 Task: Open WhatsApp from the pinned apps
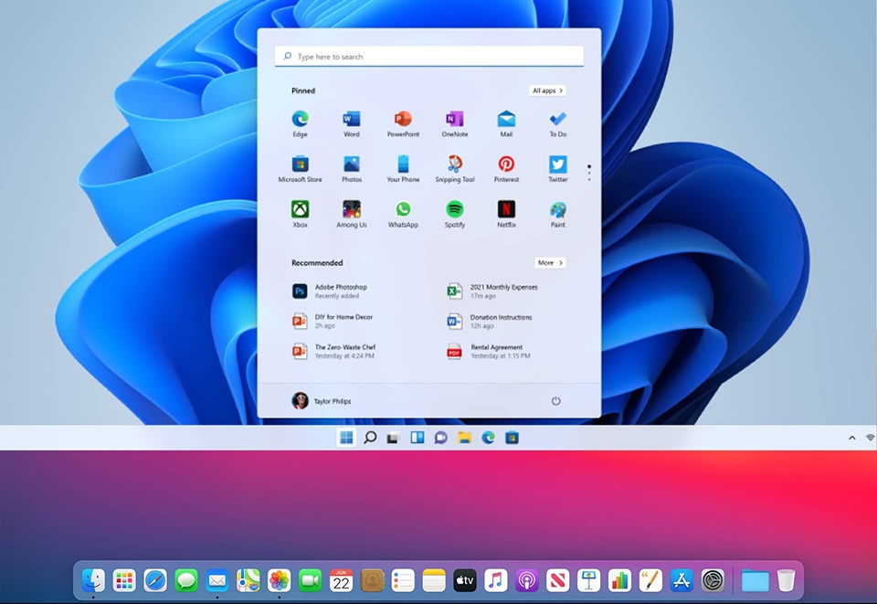403,214
